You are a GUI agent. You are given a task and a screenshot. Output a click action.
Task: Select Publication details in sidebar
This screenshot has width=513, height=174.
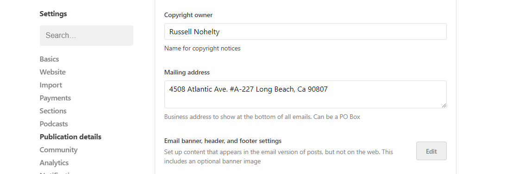[x=70, y=137]
